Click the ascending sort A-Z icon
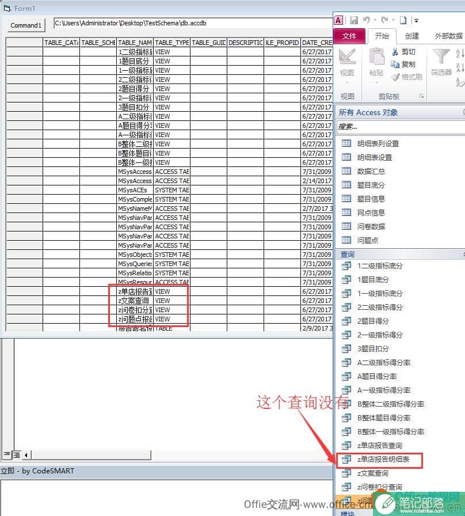The height and width of the screenshot is (516, 465). pyautogui.click(x=459, y=53)
